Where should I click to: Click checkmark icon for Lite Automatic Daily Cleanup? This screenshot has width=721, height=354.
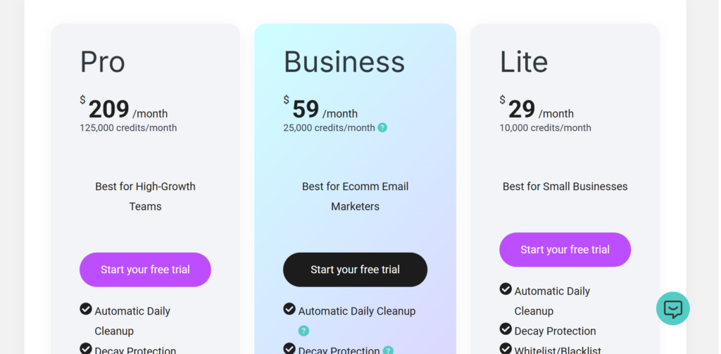coord(506,289)
